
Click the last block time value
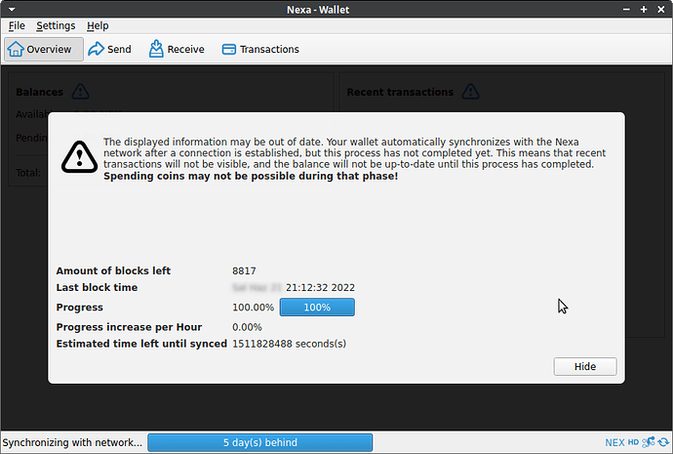click(294, 287)
